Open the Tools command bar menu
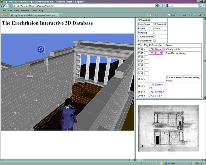This screenshot has width=206, height=165. 183,15
